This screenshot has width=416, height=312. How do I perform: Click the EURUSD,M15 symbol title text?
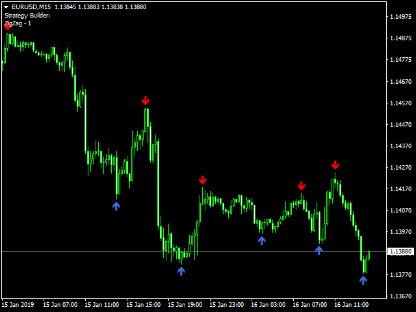pyautogui.click(x=31, y=7)
